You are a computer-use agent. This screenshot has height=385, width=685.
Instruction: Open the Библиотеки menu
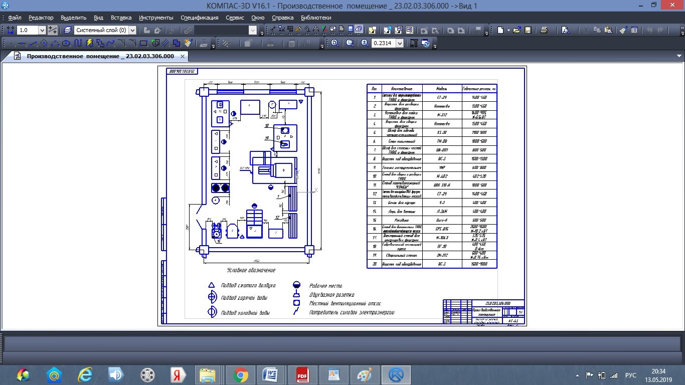[316, 18]
